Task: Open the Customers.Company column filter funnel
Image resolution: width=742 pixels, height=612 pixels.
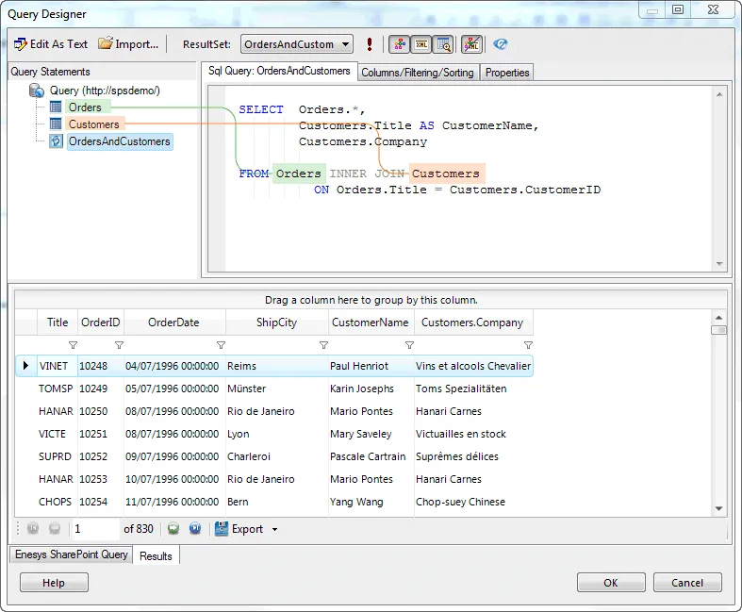Action: click(x=529, y=345)
